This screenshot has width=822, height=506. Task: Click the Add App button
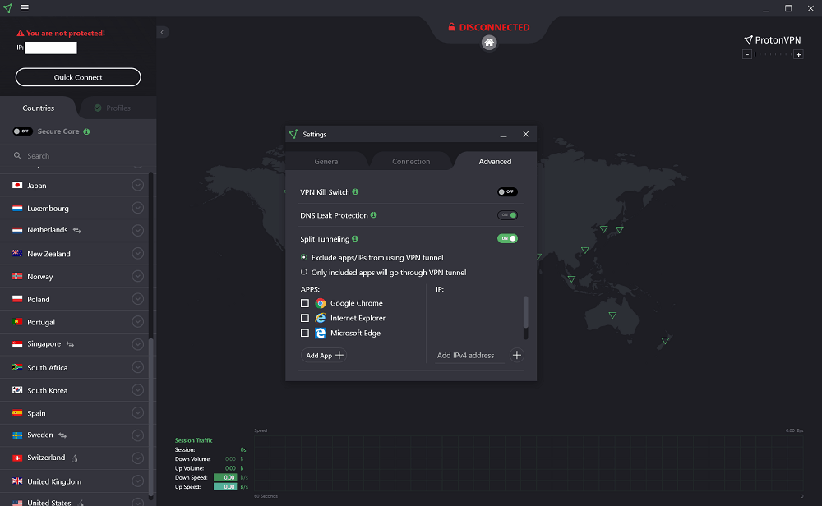click(324, 355)
